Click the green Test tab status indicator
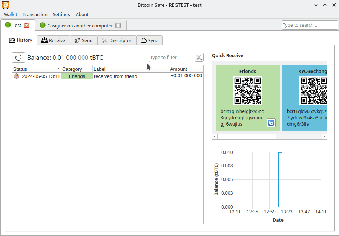Viewport: 339px width, 236px height. pyautogui.click(x=8, y=25)
